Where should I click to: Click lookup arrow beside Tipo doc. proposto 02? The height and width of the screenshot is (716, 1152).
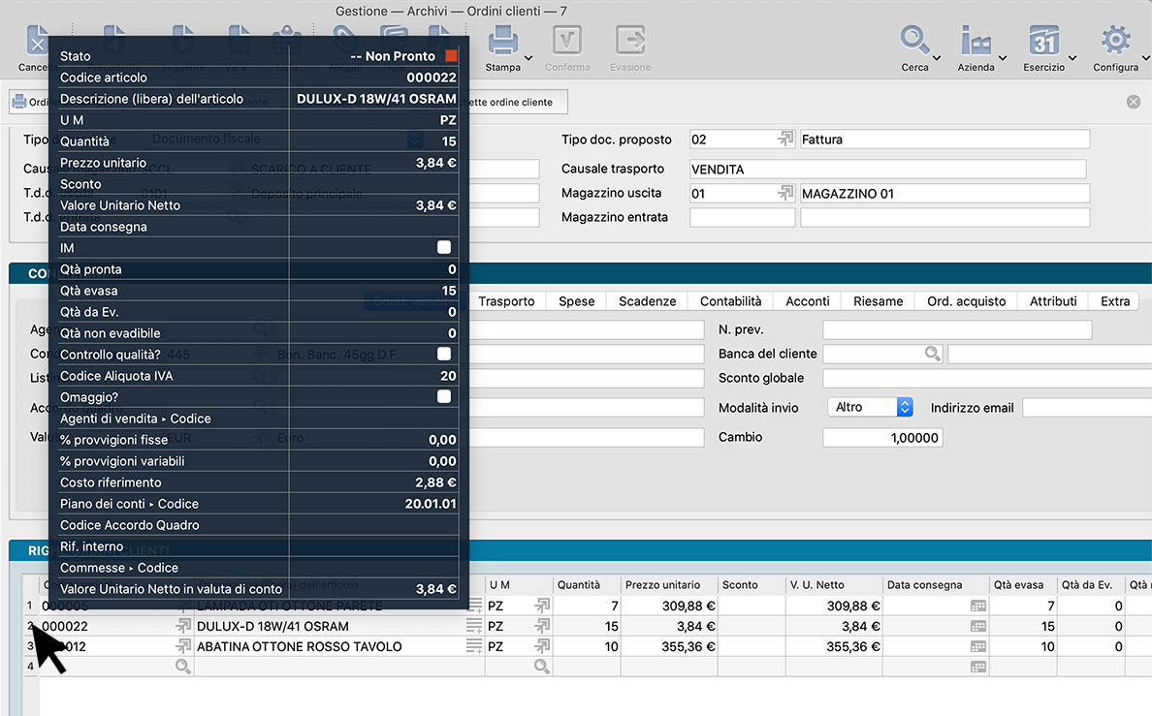785,140
